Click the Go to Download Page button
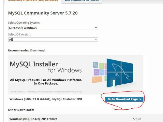Viewport: 163px width, 122px height. tap(124, 99)
